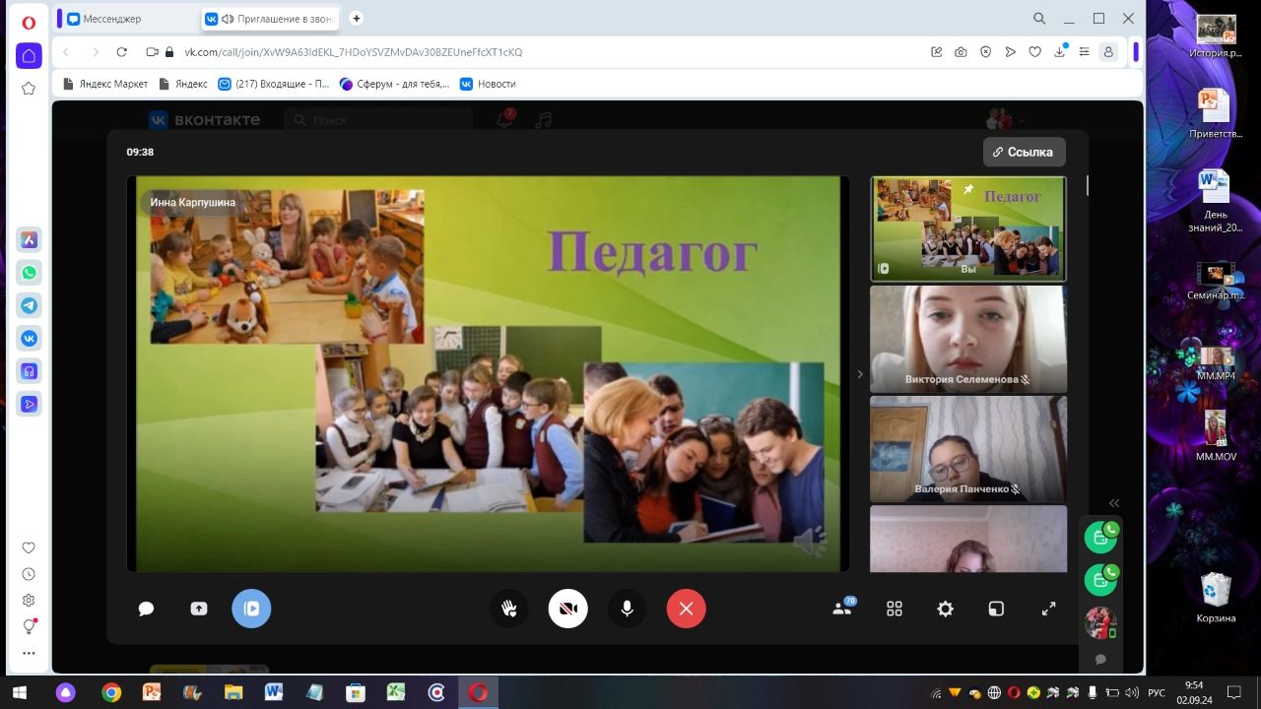Open Word from the taskbar
Image resolution: width=1261 pixels, height=709 pixels.
point(274,692)
